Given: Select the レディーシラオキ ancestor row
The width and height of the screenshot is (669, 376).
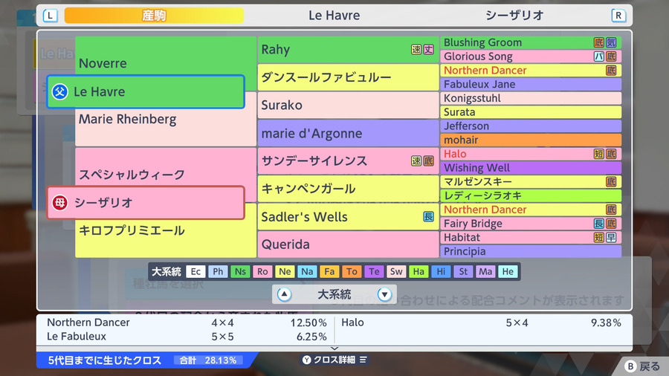Looking at the screenshot, I should click(x=531, y=195).
